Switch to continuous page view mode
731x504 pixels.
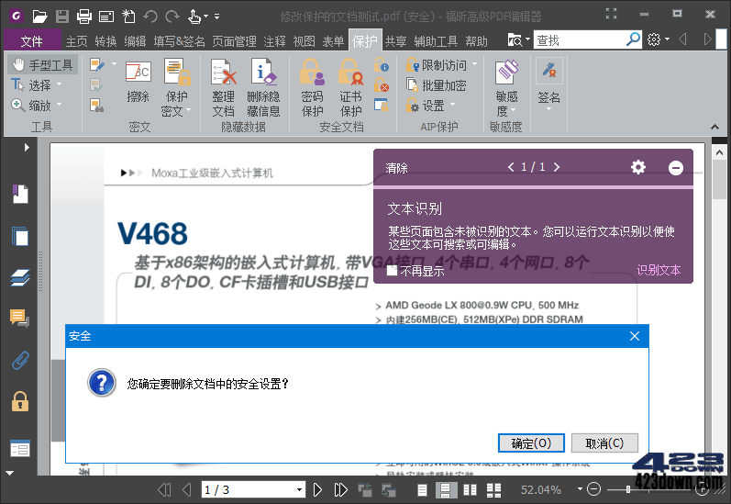click(x=445, y=489)
